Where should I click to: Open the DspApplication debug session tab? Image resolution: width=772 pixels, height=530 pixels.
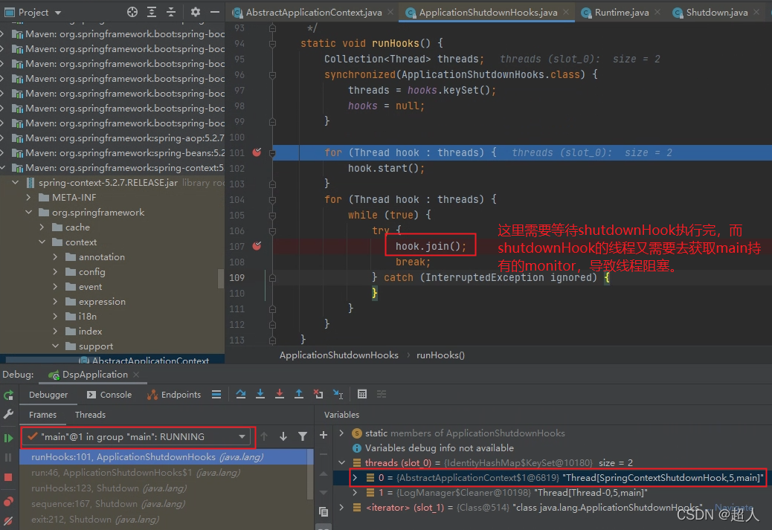point(94,375)
